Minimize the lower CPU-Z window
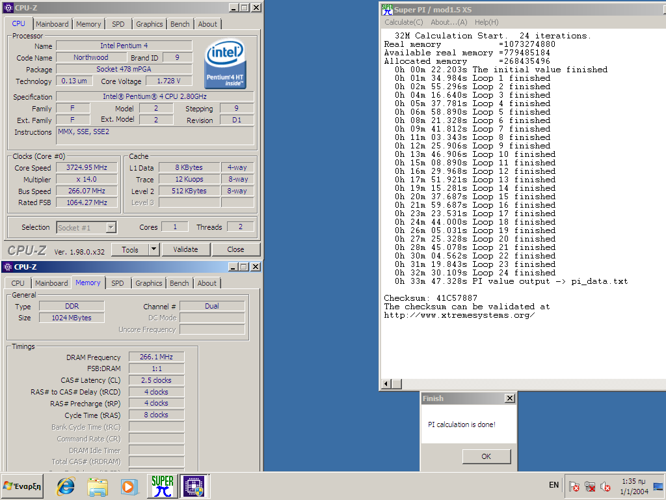This screenshot has height=500, width=666. click(x=233, y=267)
